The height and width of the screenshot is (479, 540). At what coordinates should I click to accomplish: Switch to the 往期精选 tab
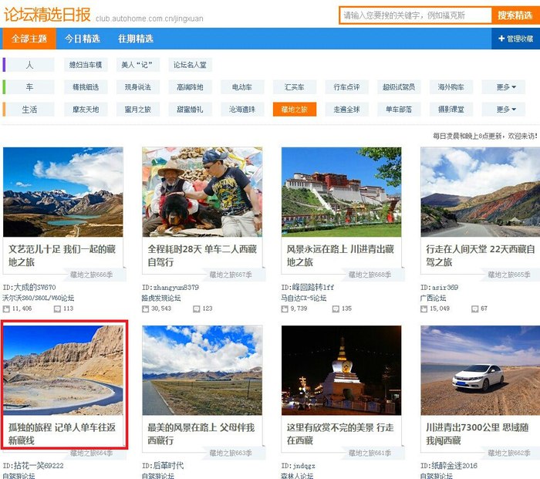(x=136, y=39)
